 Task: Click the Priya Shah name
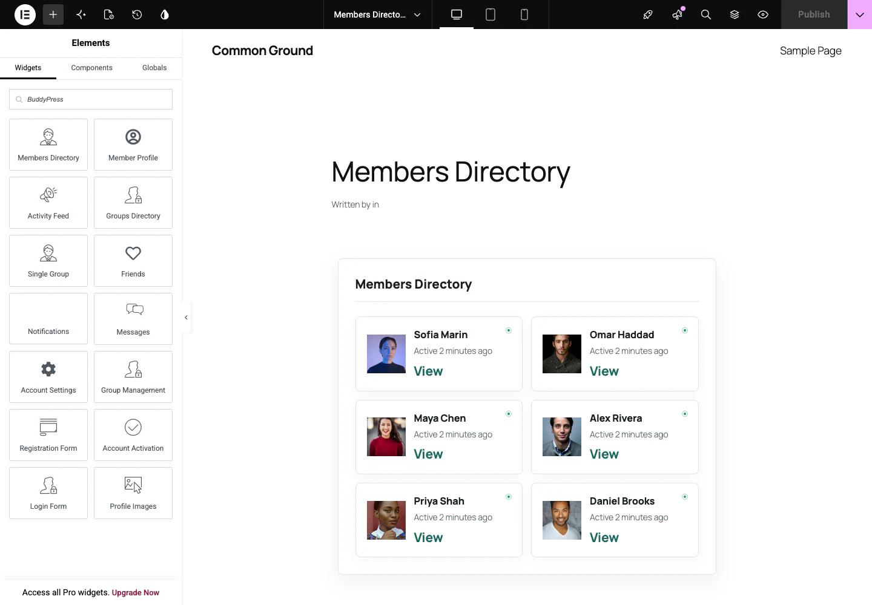(x=439, y=501)
